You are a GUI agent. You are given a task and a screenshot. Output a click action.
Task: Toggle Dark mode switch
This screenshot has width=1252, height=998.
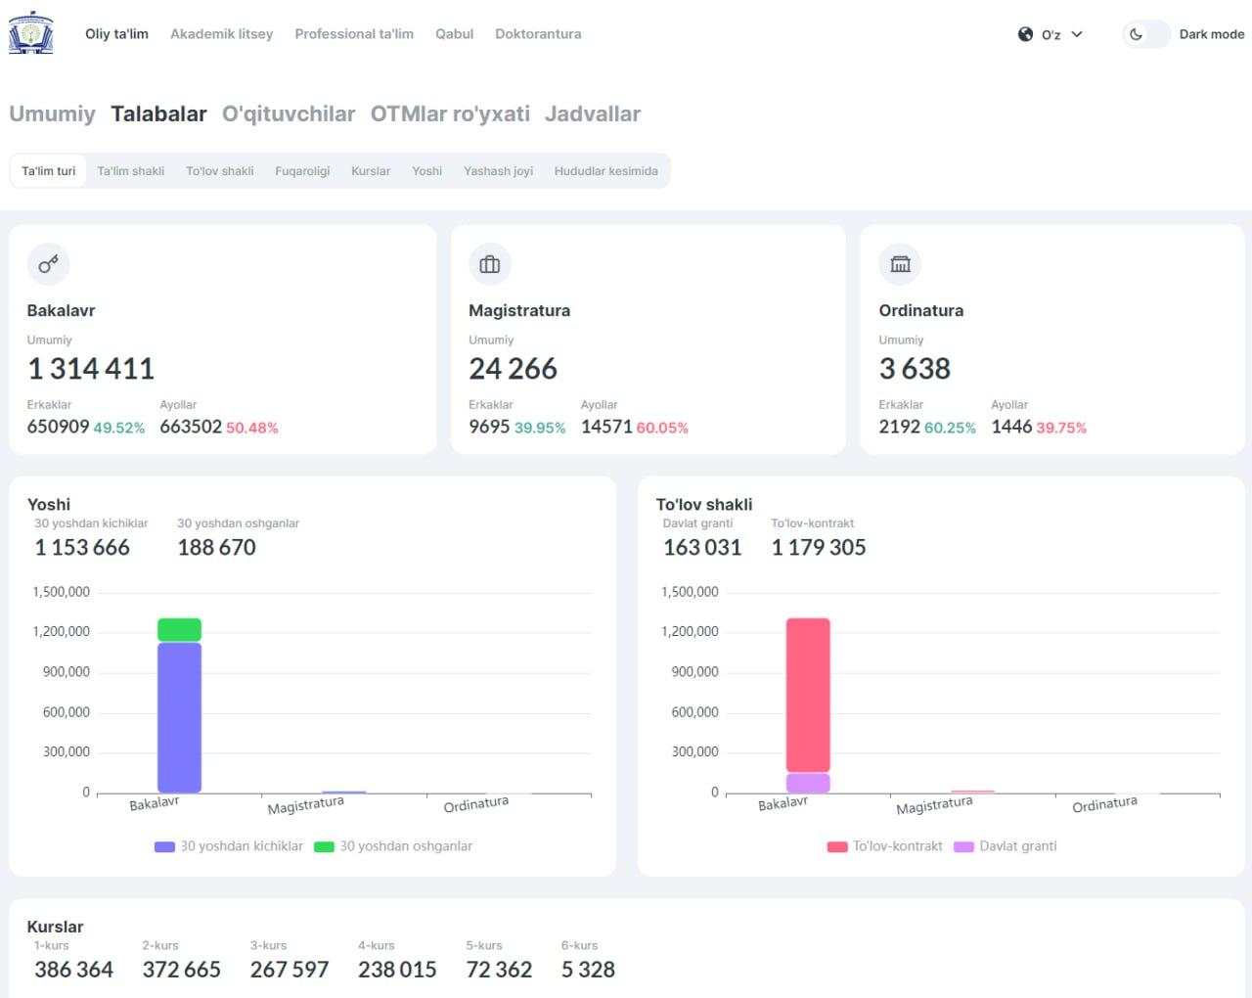[x=1146, y=34]
